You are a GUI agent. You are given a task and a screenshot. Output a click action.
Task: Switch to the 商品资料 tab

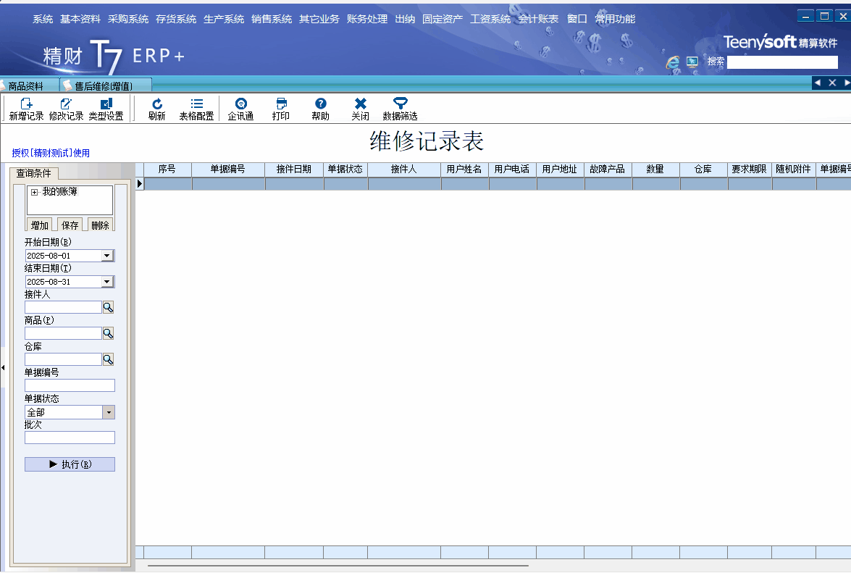(x=25, y=85)
